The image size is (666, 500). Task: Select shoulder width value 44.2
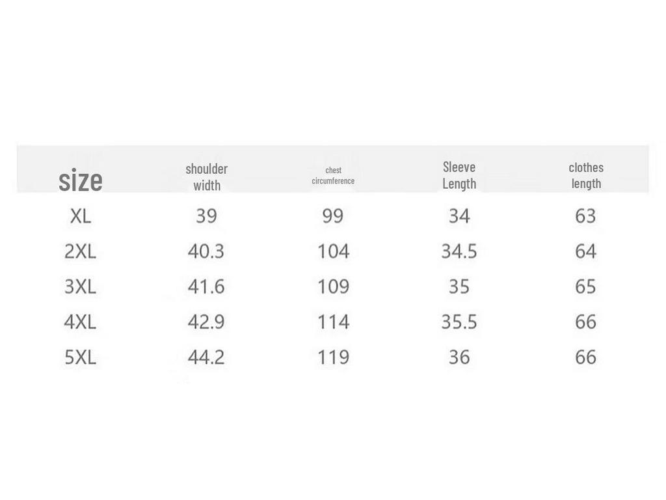(206, 357)
